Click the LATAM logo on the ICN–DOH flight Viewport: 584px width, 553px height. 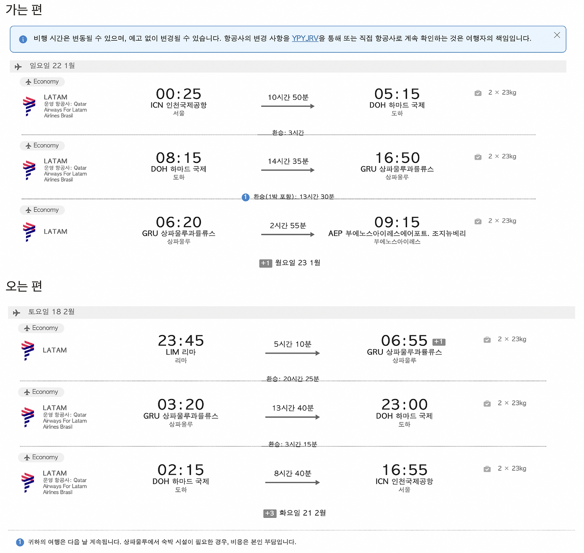coord(29,106)
